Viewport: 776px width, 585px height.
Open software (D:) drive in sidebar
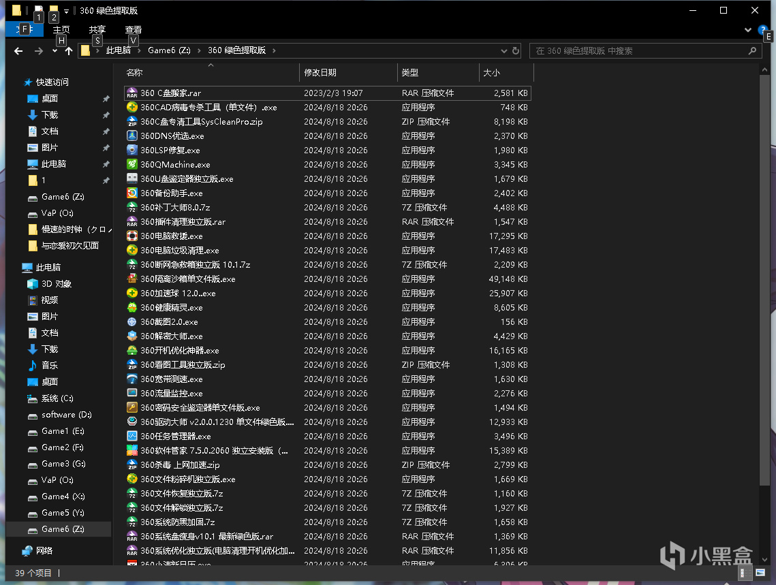point(66,414)
